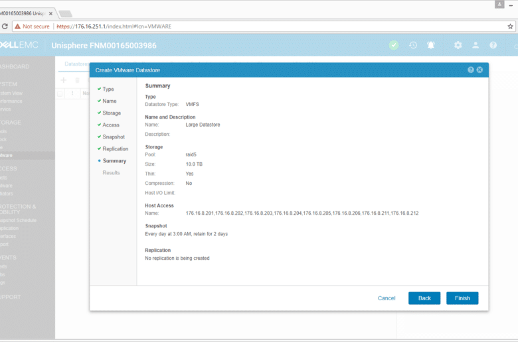The image size is (518, 342).
Task: Toggle the select-all checkbox in table header
Action: [x=60, y=93]
